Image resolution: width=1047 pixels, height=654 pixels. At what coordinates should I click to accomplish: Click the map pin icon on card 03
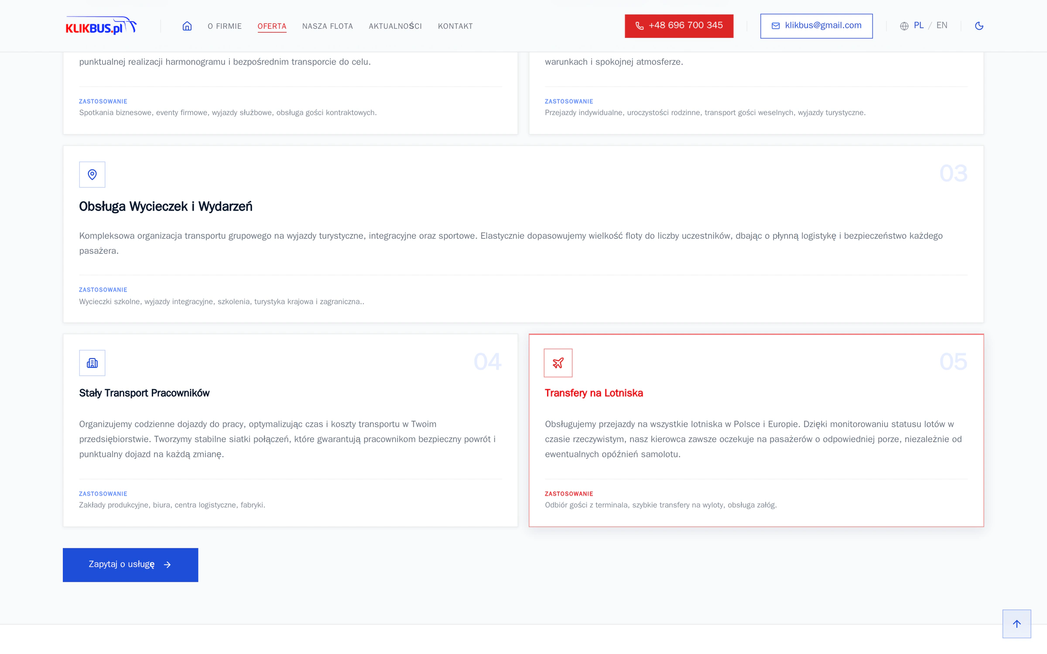[x=92, y=174]
